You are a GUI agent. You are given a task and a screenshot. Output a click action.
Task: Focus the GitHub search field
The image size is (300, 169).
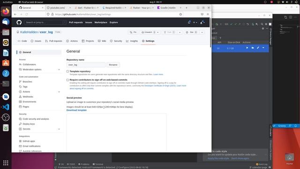coord(45,23)
